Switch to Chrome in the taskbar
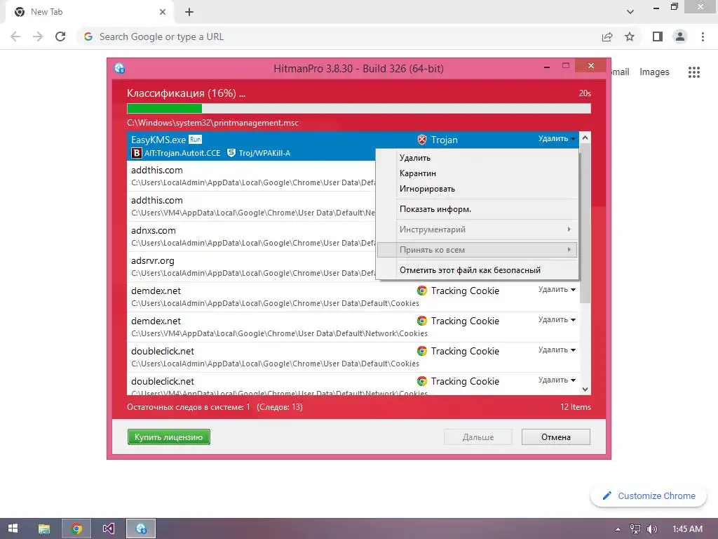 (76, 528)
